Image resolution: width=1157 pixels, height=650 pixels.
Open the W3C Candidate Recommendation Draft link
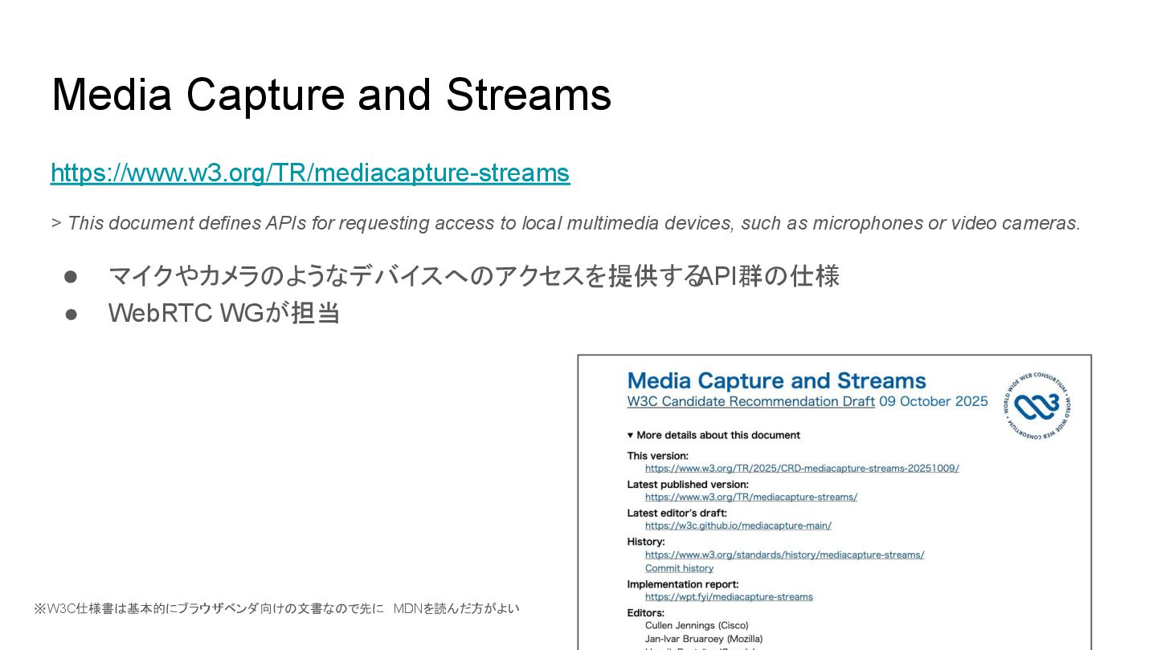pyautogui.click(x=750, y=401)
